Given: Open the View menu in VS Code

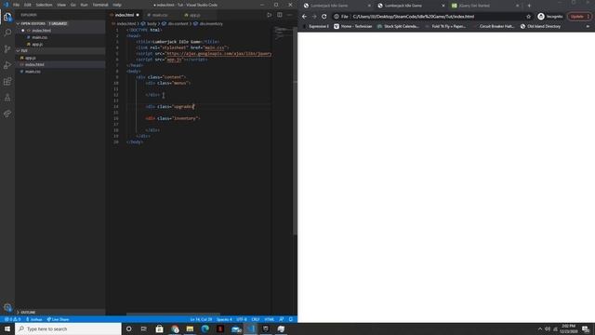Looking at the screenshot, I should 61,5.
